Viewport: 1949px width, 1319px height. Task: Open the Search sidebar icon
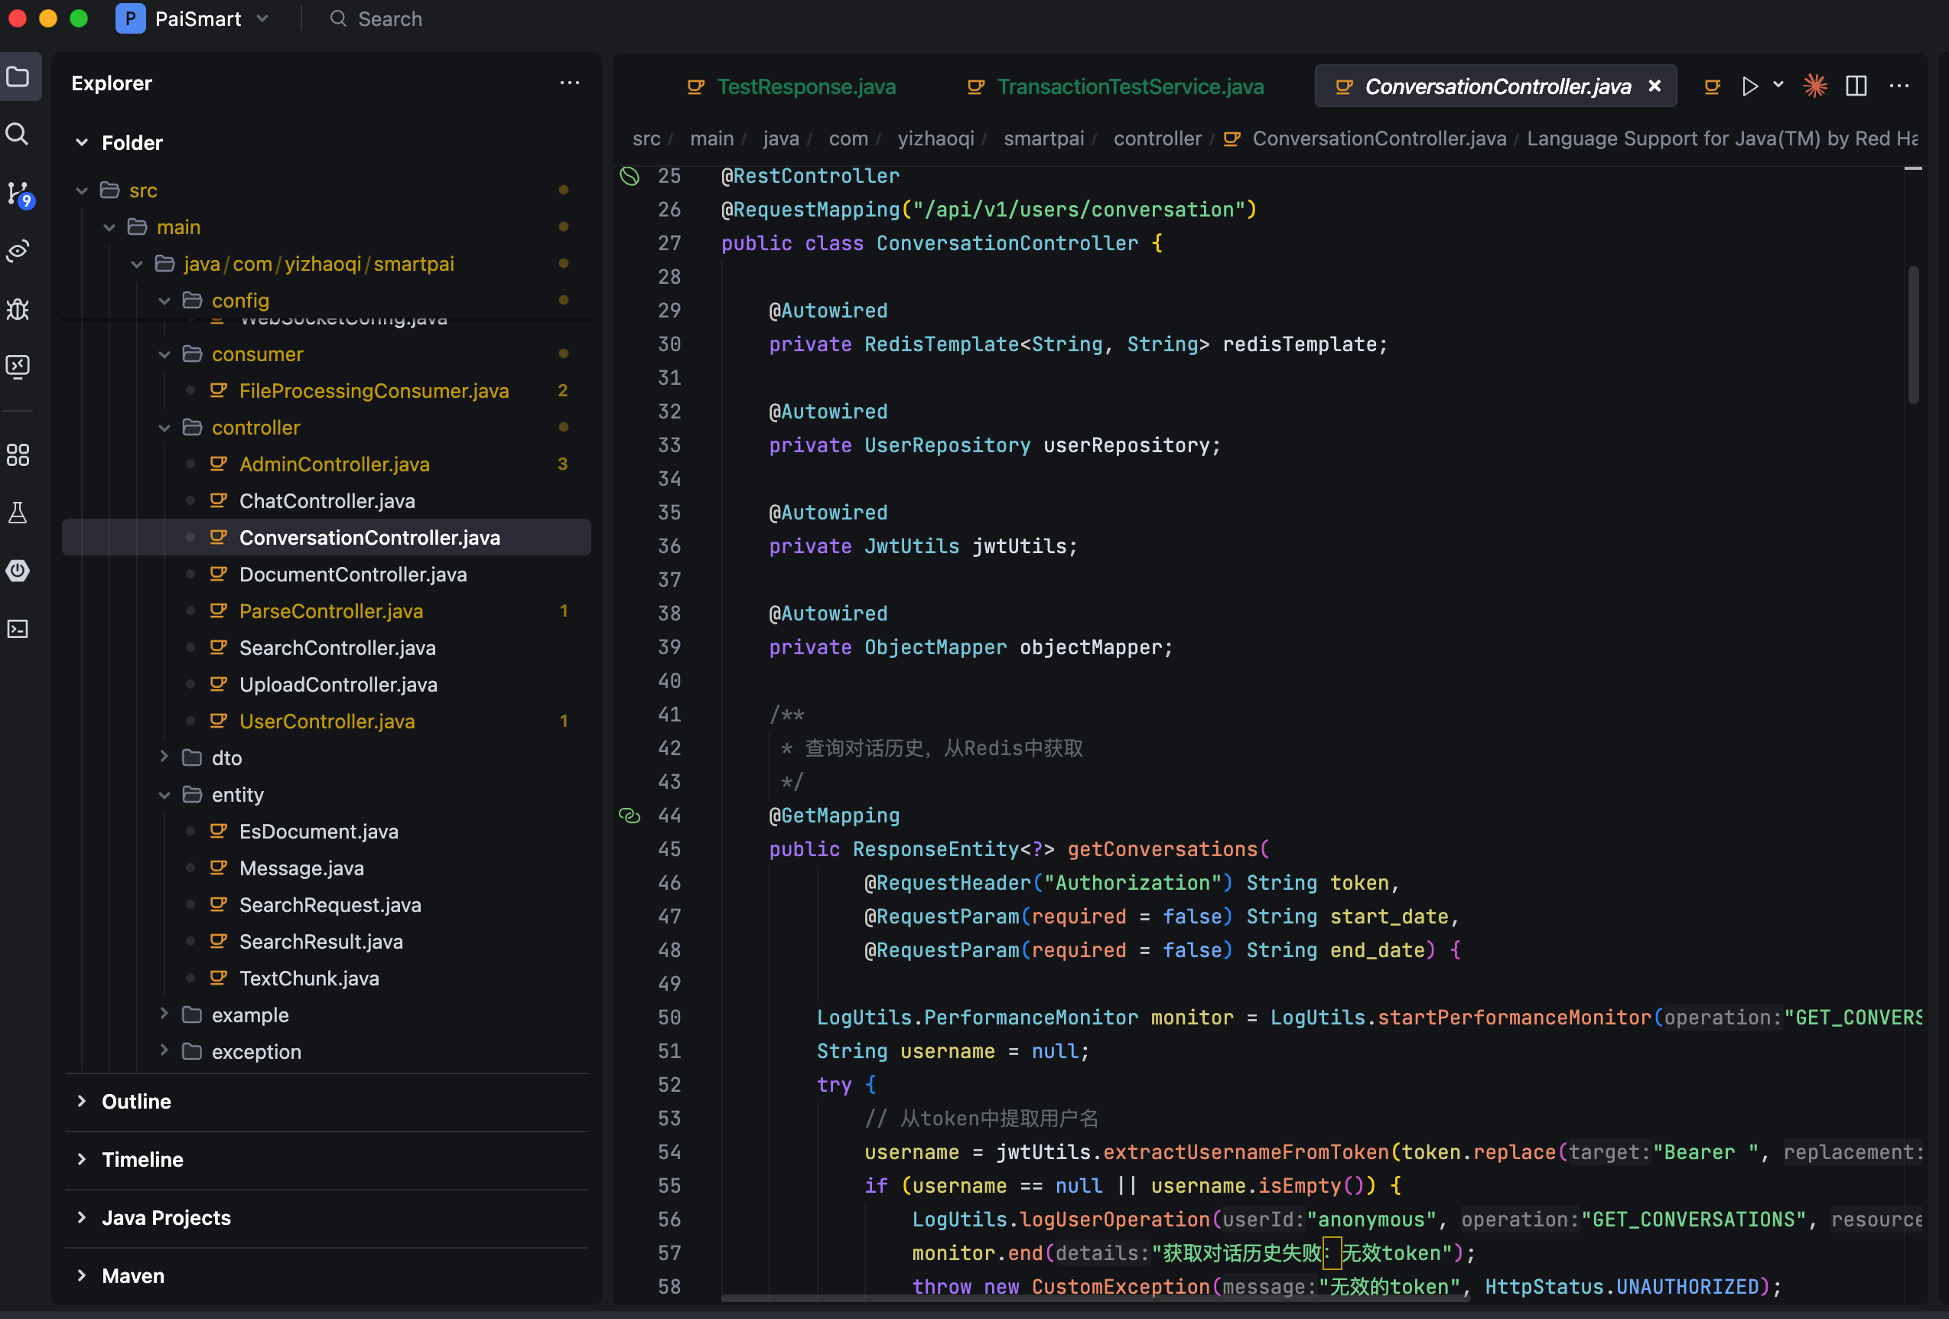(x=18, y=134)
